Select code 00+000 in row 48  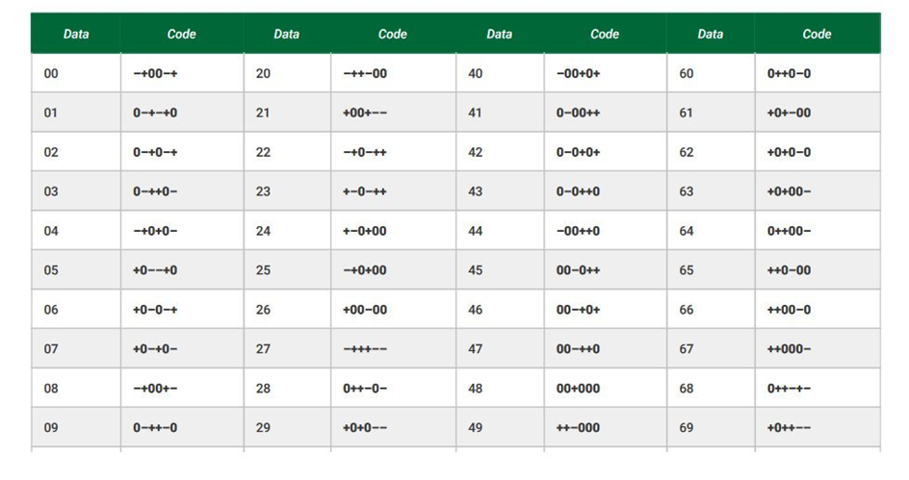tap(578, 389)
